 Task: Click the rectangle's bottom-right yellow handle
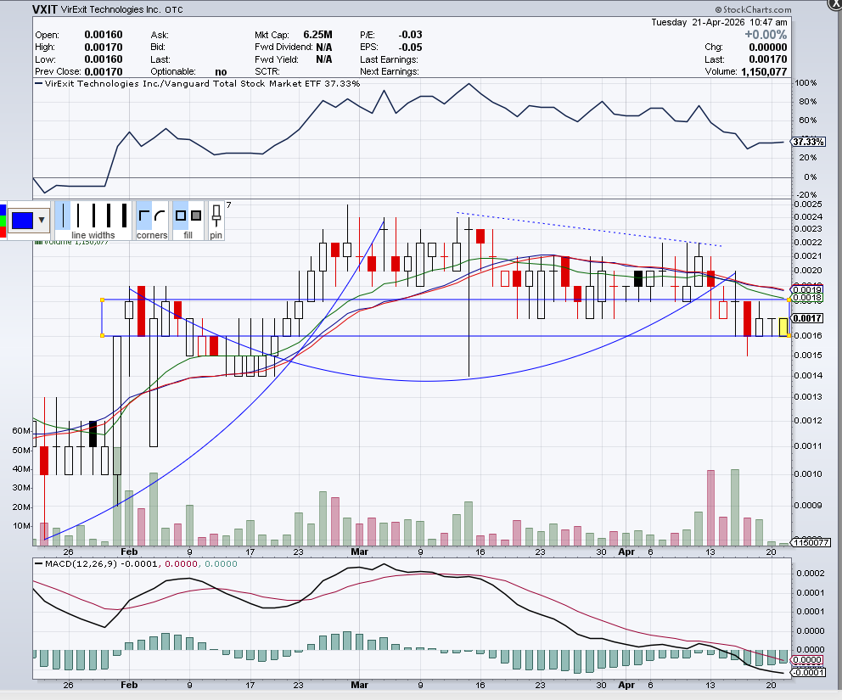click(x=789, y=336)
